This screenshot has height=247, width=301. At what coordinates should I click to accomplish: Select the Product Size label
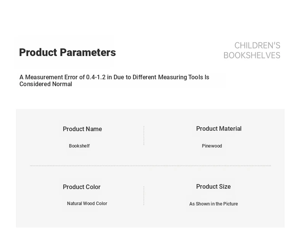click(213, 187)
